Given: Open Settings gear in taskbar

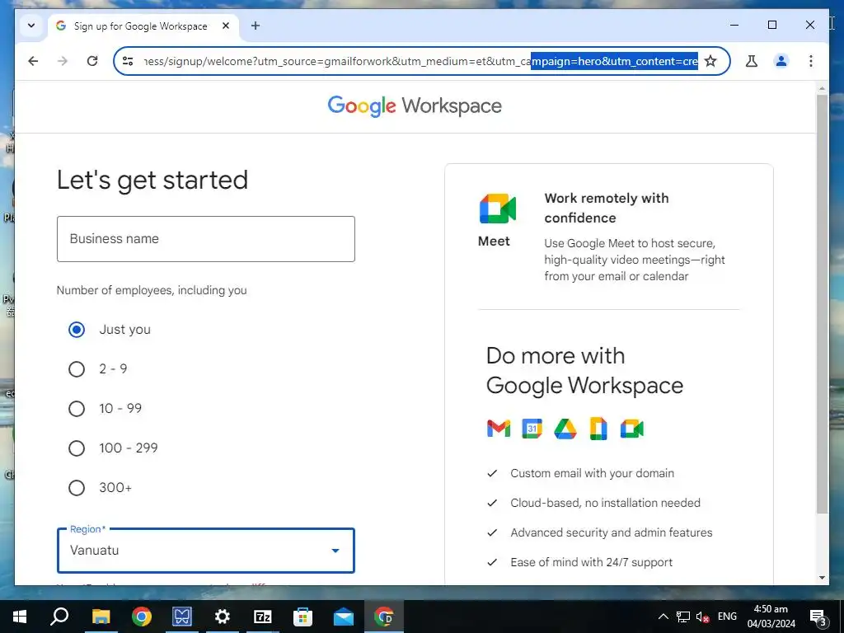Looking at the screenshot, I should click(x=222, y=617).
